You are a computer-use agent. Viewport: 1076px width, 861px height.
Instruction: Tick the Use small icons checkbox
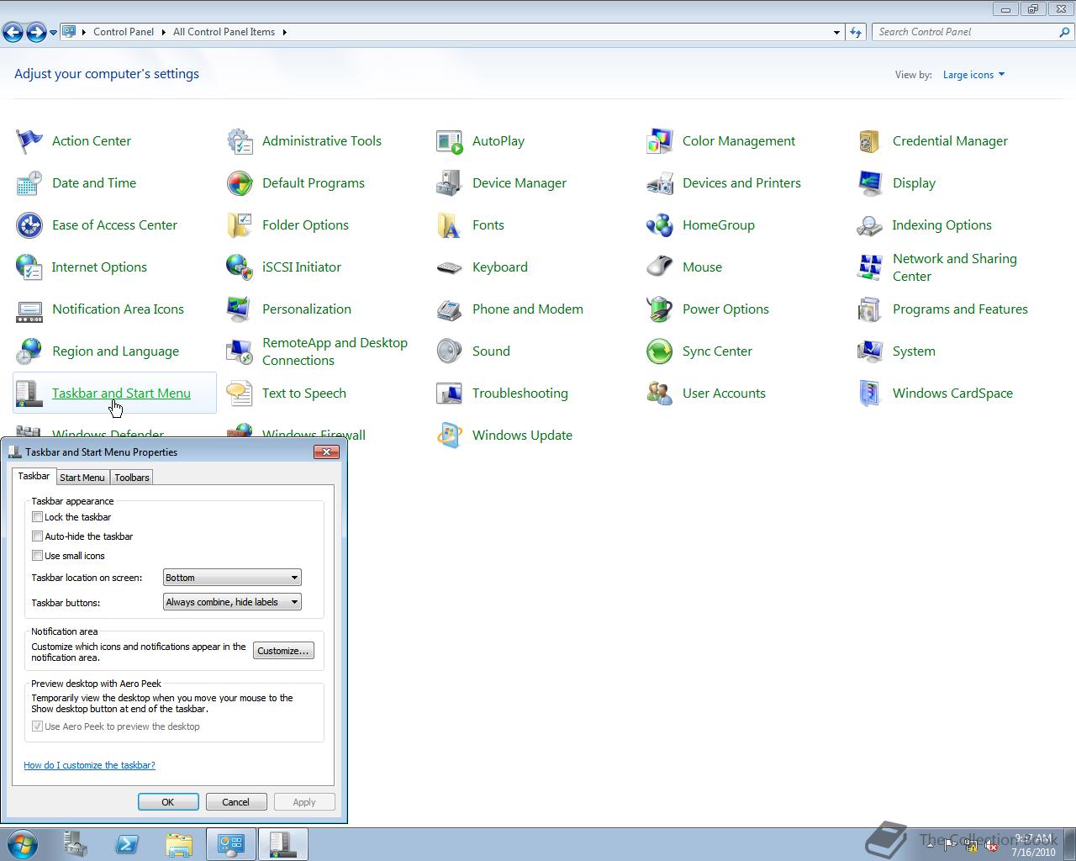click(x=37, y=556)
